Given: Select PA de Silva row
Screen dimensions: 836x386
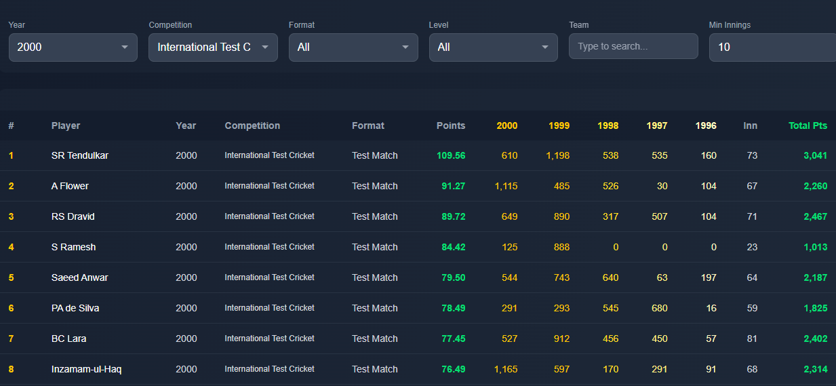Looking at the screenshot, I should coord(75,308).
